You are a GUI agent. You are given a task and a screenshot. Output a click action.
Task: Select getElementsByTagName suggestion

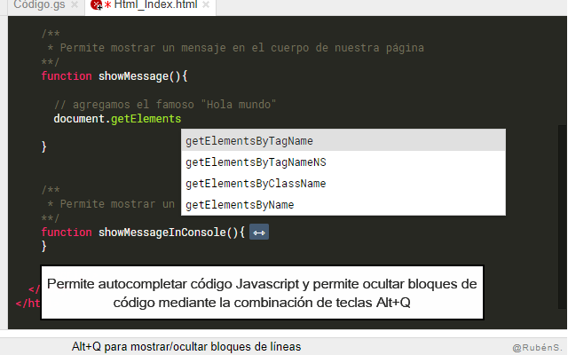(x=343, y=140)
